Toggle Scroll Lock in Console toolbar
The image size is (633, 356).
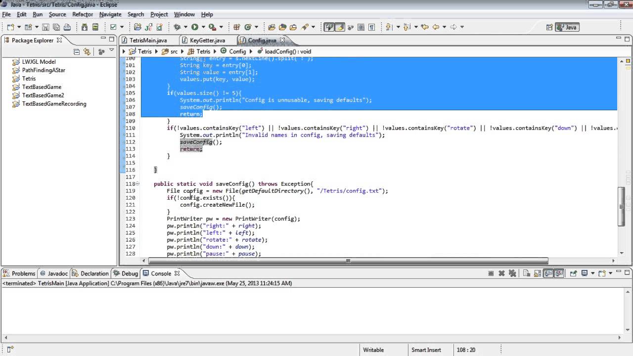[538, 273]
